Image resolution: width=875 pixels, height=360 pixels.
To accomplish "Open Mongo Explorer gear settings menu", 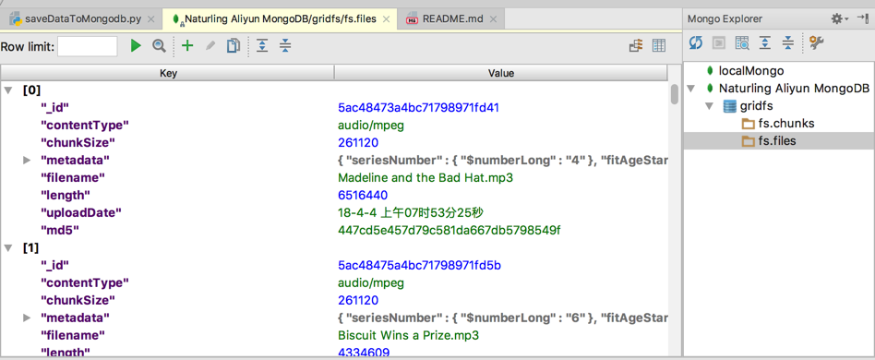I will point(839,19).
